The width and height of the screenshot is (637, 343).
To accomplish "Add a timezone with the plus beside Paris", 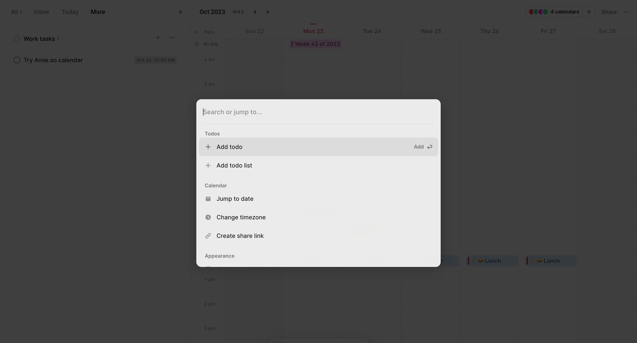I will tap(196, 32).
